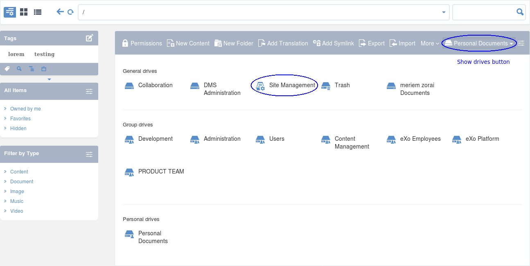This screenshot has width=530, height=266.
Task: Switch to thumbnails grid view
Action: click(x=24, y=12)
